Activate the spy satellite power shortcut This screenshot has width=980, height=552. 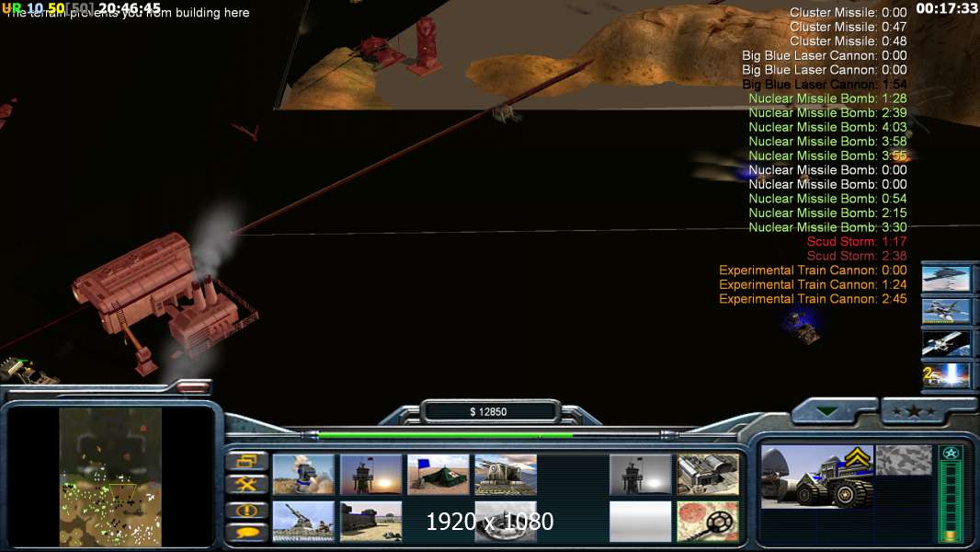[946, 343]
